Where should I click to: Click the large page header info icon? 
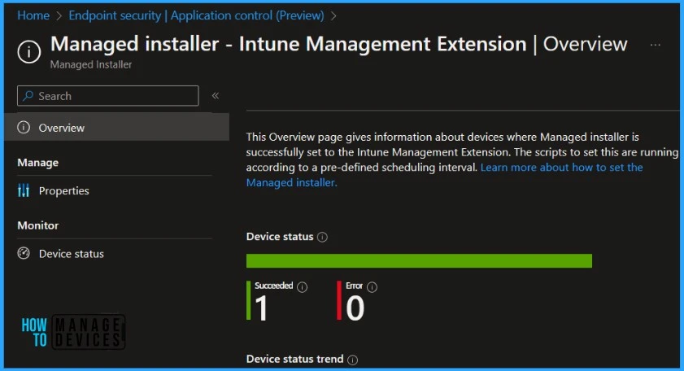(28, 52)
